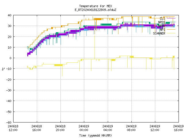184x138 pixels.
Task: Click the time label '240618 12:00'
Action: [13, 128]
